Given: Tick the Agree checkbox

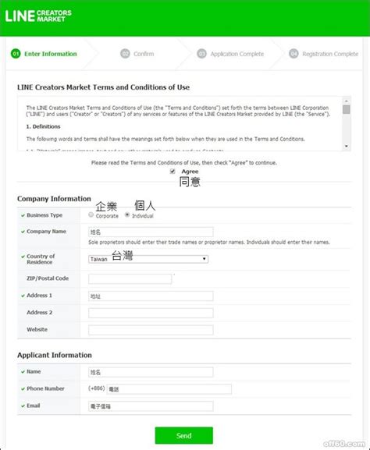Looking at the screenshot, I should point(173,172).
